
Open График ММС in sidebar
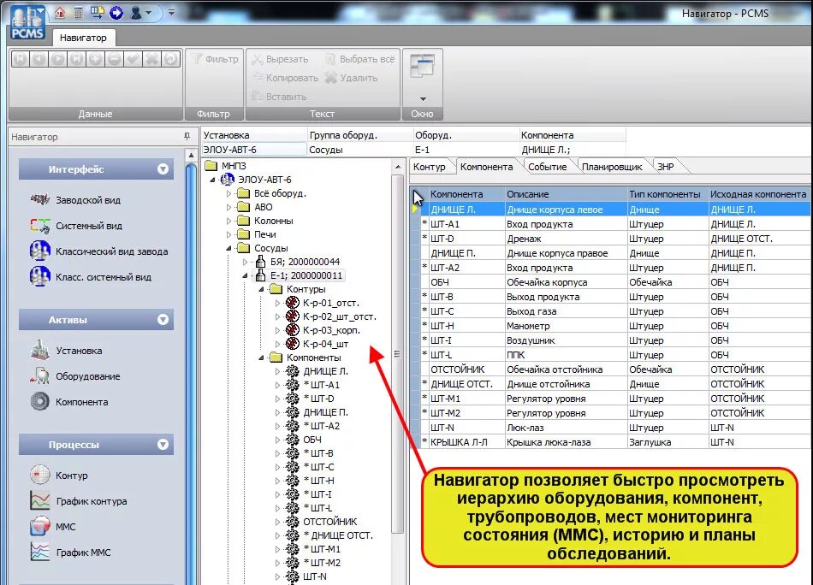pos(70,552)
